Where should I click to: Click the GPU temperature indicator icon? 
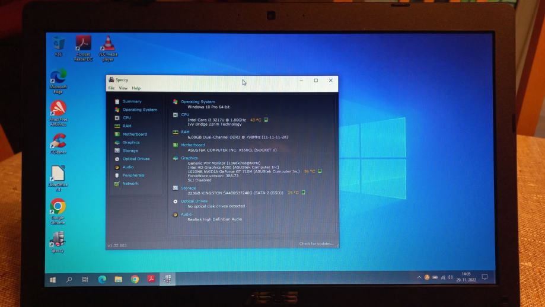tap(320, 171)
